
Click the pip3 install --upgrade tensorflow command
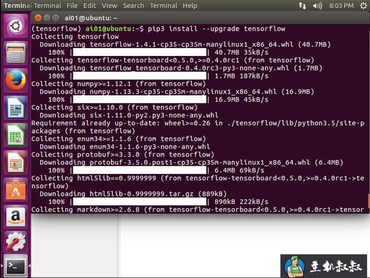click(x=216, y=29)
